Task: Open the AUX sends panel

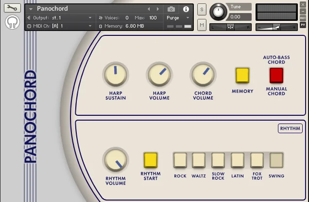Action: [x=303, y=18]
